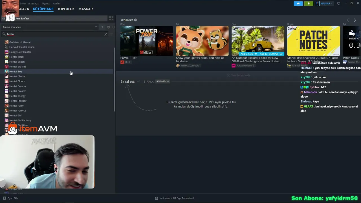The image size is (361, 203).
Task: Open the Rust link under POWER TRIP
Action: point(128,62)
